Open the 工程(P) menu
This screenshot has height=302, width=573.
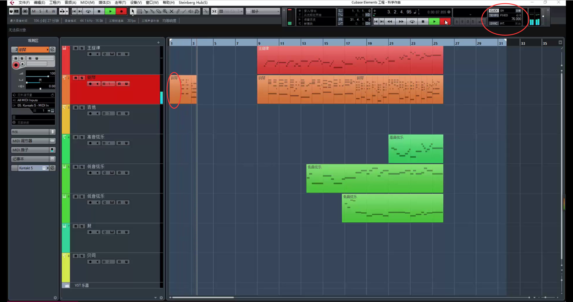tap(55, 3)
